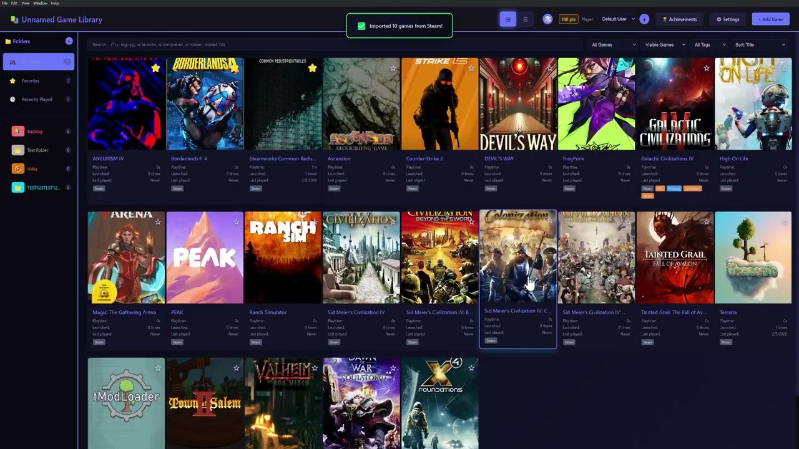Click the Unnamed Game Library title
This screenshot has height=449, width=799.
point(62,19)
